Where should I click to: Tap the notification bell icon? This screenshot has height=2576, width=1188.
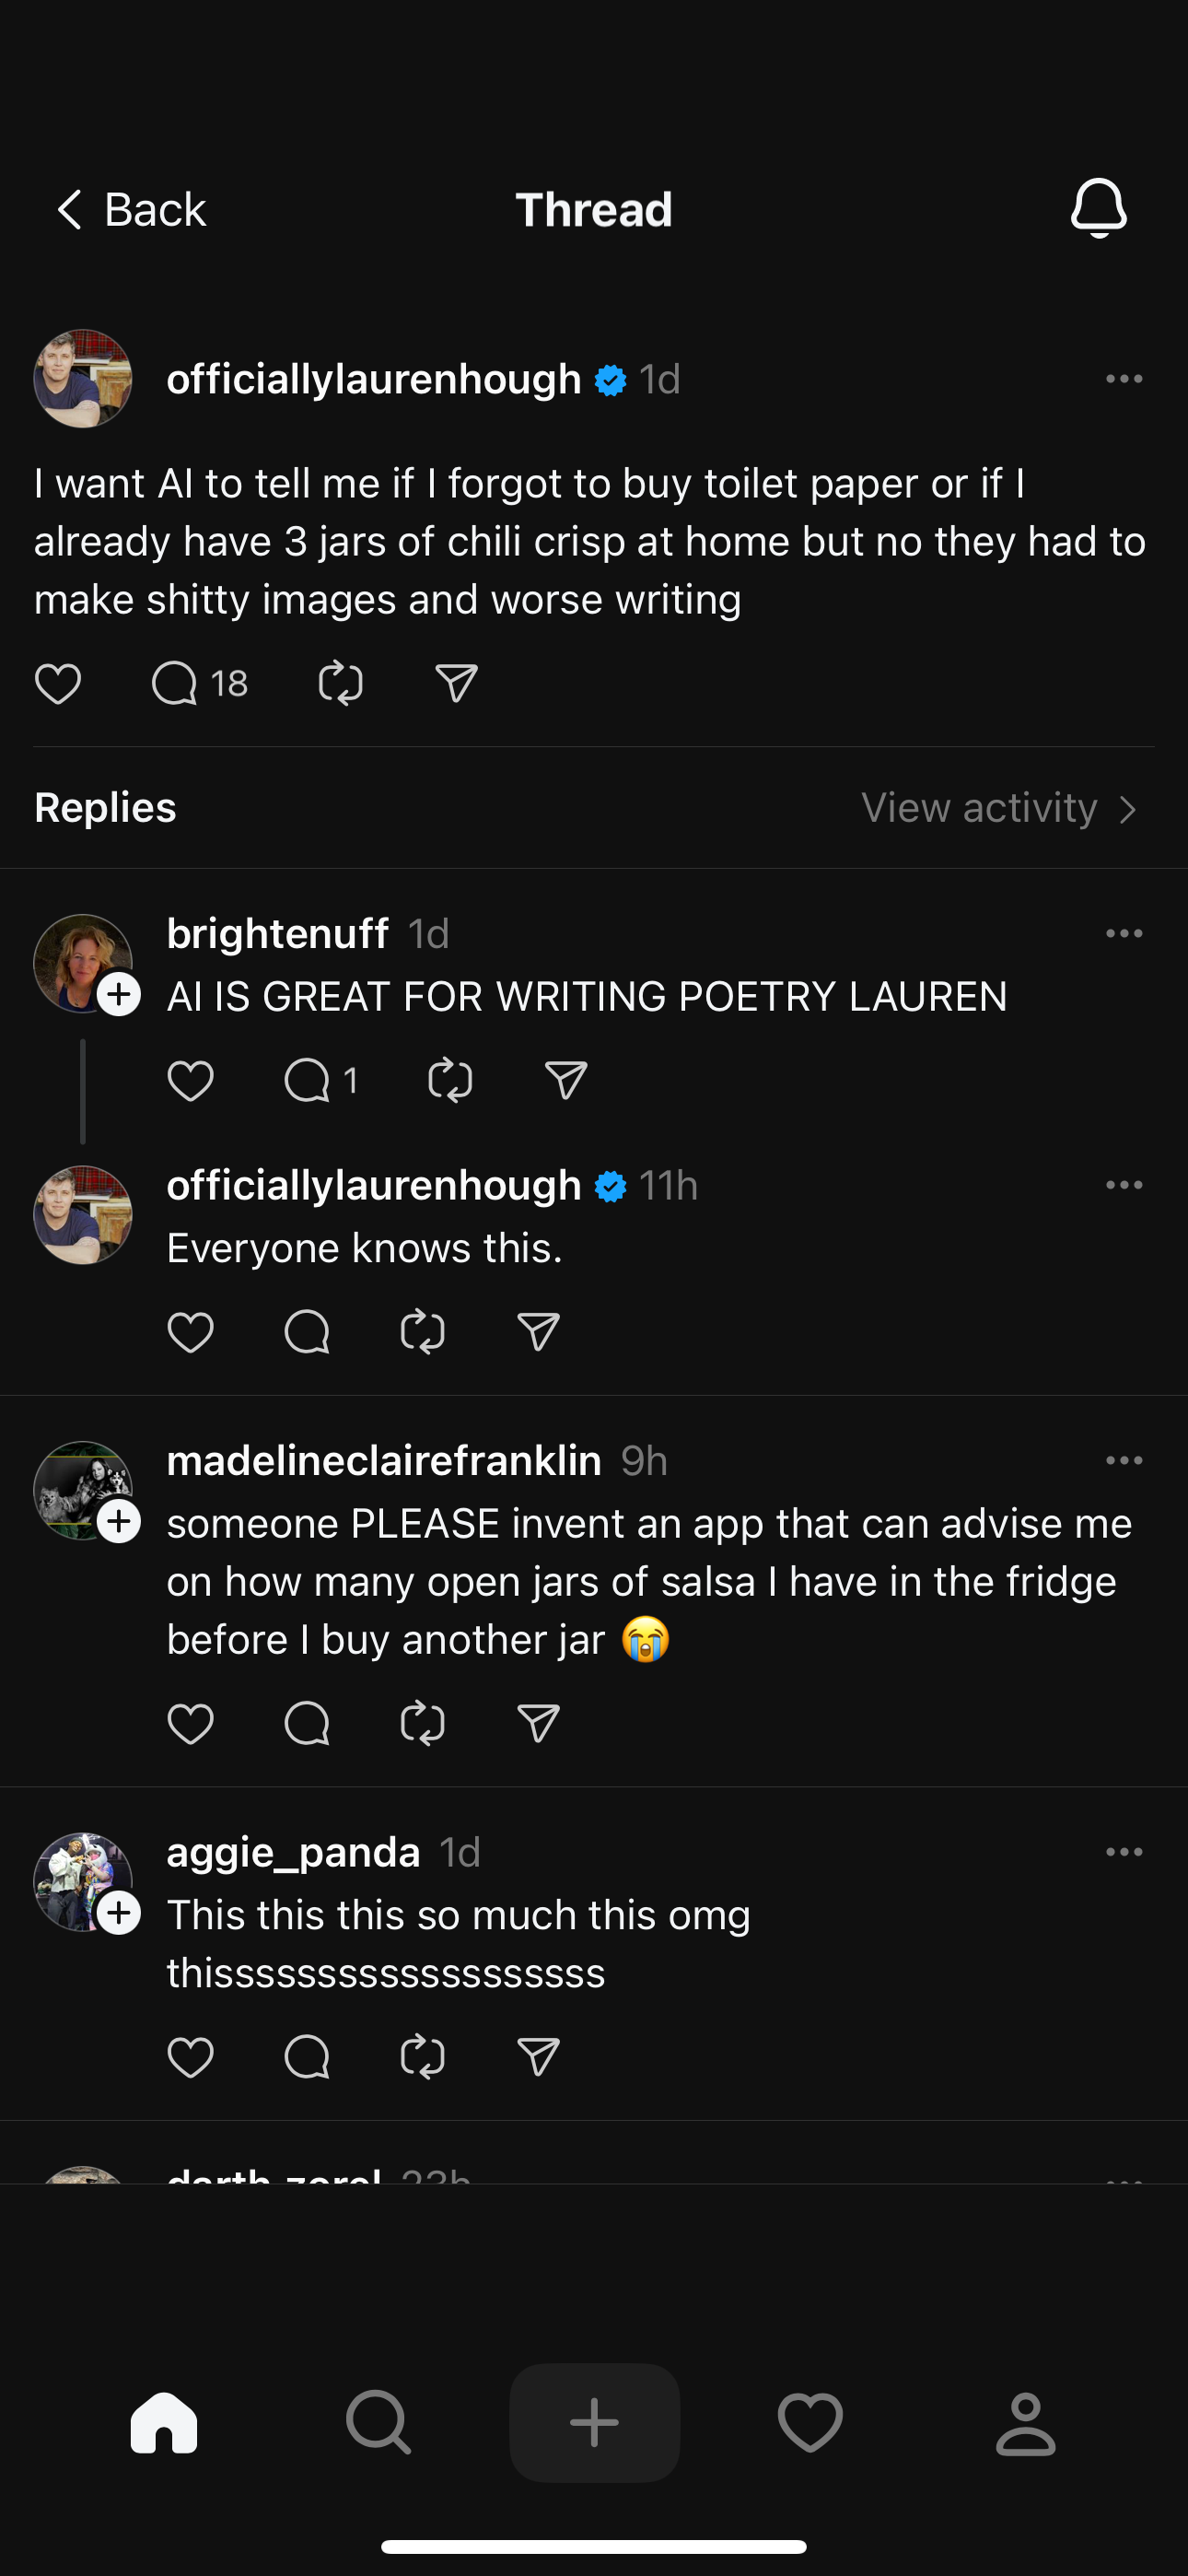click(x=1098, y=208)
